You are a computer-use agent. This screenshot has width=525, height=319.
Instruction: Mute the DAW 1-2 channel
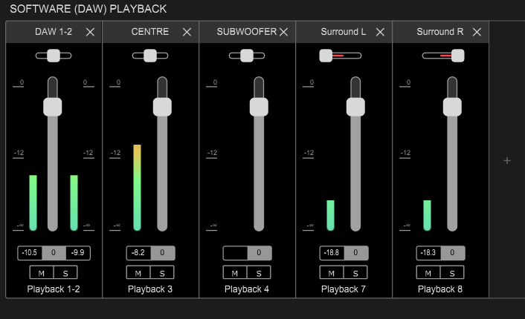(42, 272)
